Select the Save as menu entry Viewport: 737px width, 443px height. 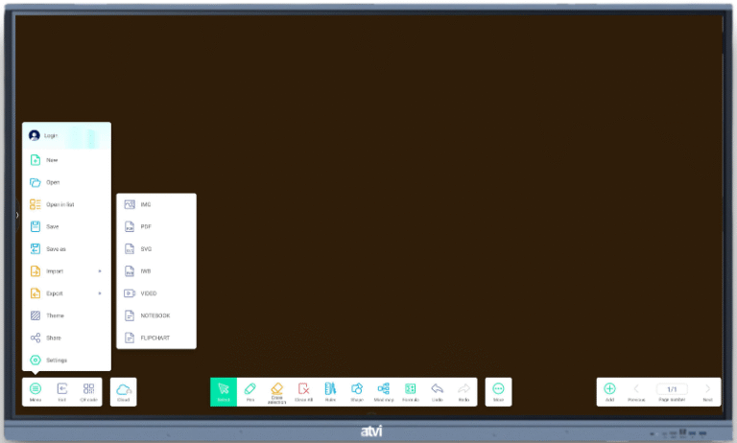point(66,249)
